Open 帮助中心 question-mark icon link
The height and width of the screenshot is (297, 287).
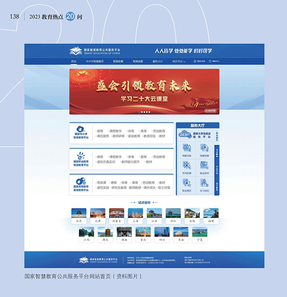214,61
